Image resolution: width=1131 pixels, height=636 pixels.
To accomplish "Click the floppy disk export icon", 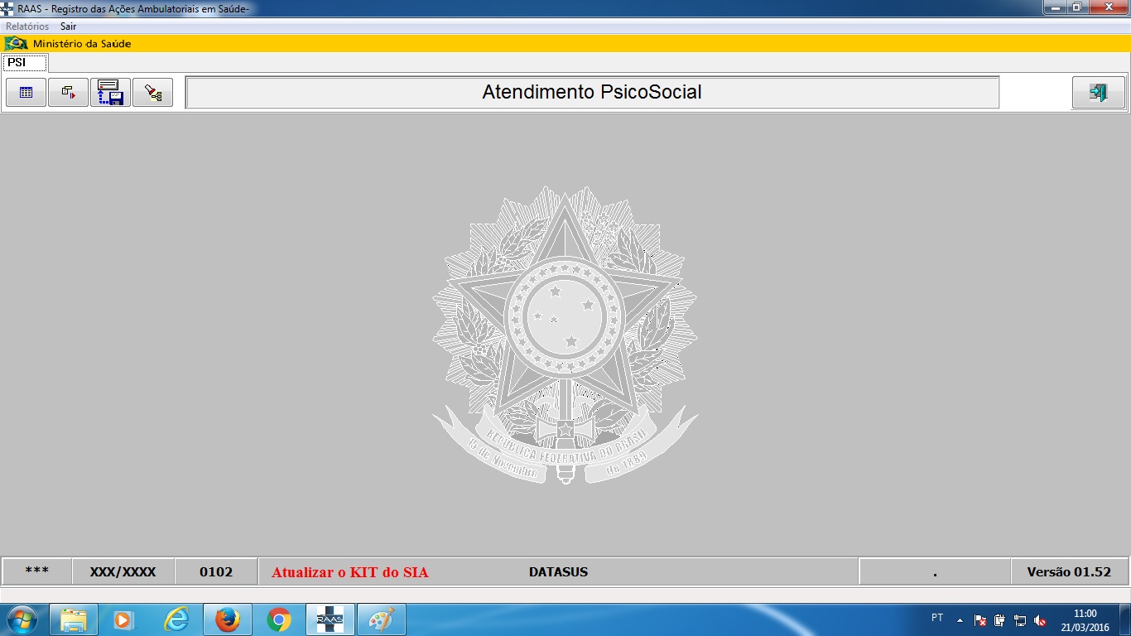I will pyautogui.click(x=110, y=93).
